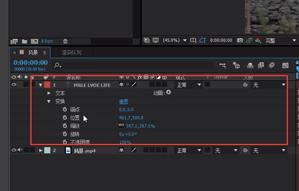
Task: Toggle mask and shape path visibility
Action: (202, 40)
